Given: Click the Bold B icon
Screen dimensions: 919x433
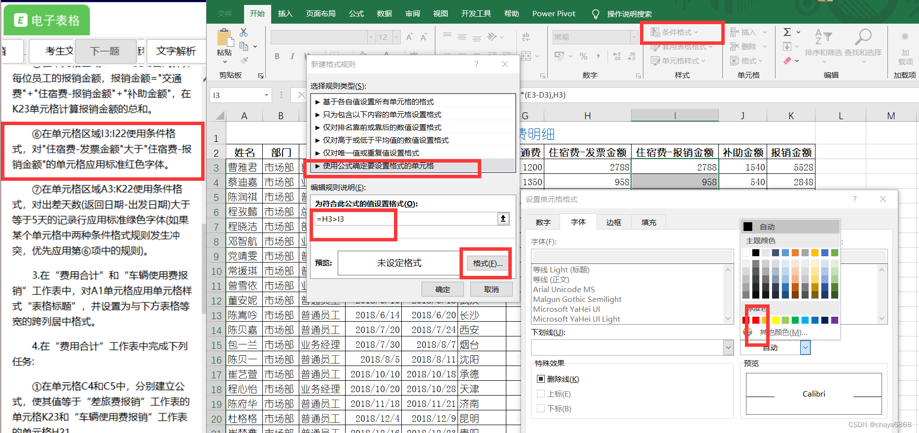Looking at the screenshot, I should point(277,56).
